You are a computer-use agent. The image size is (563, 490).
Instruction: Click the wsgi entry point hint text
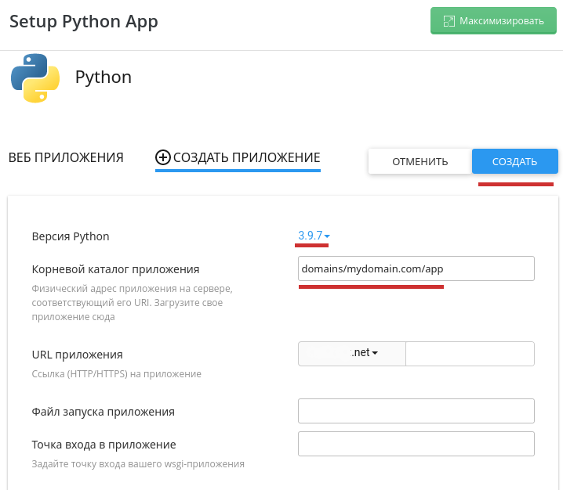(138, 463)
